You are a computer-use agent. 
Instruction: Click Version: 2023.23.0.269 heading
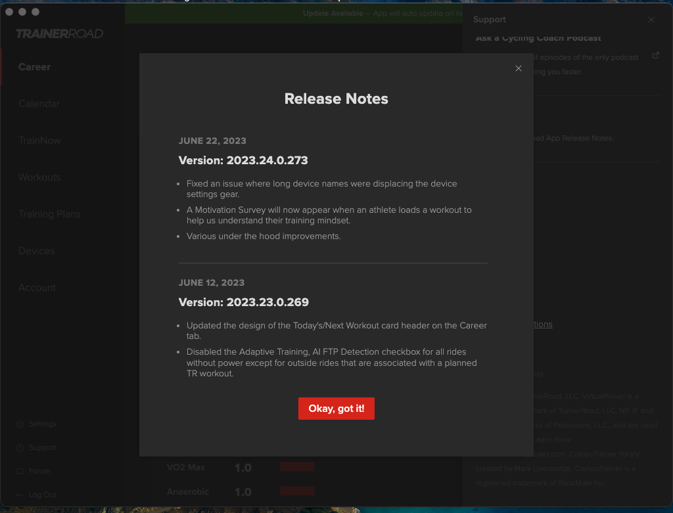click(x=243, y=302)
